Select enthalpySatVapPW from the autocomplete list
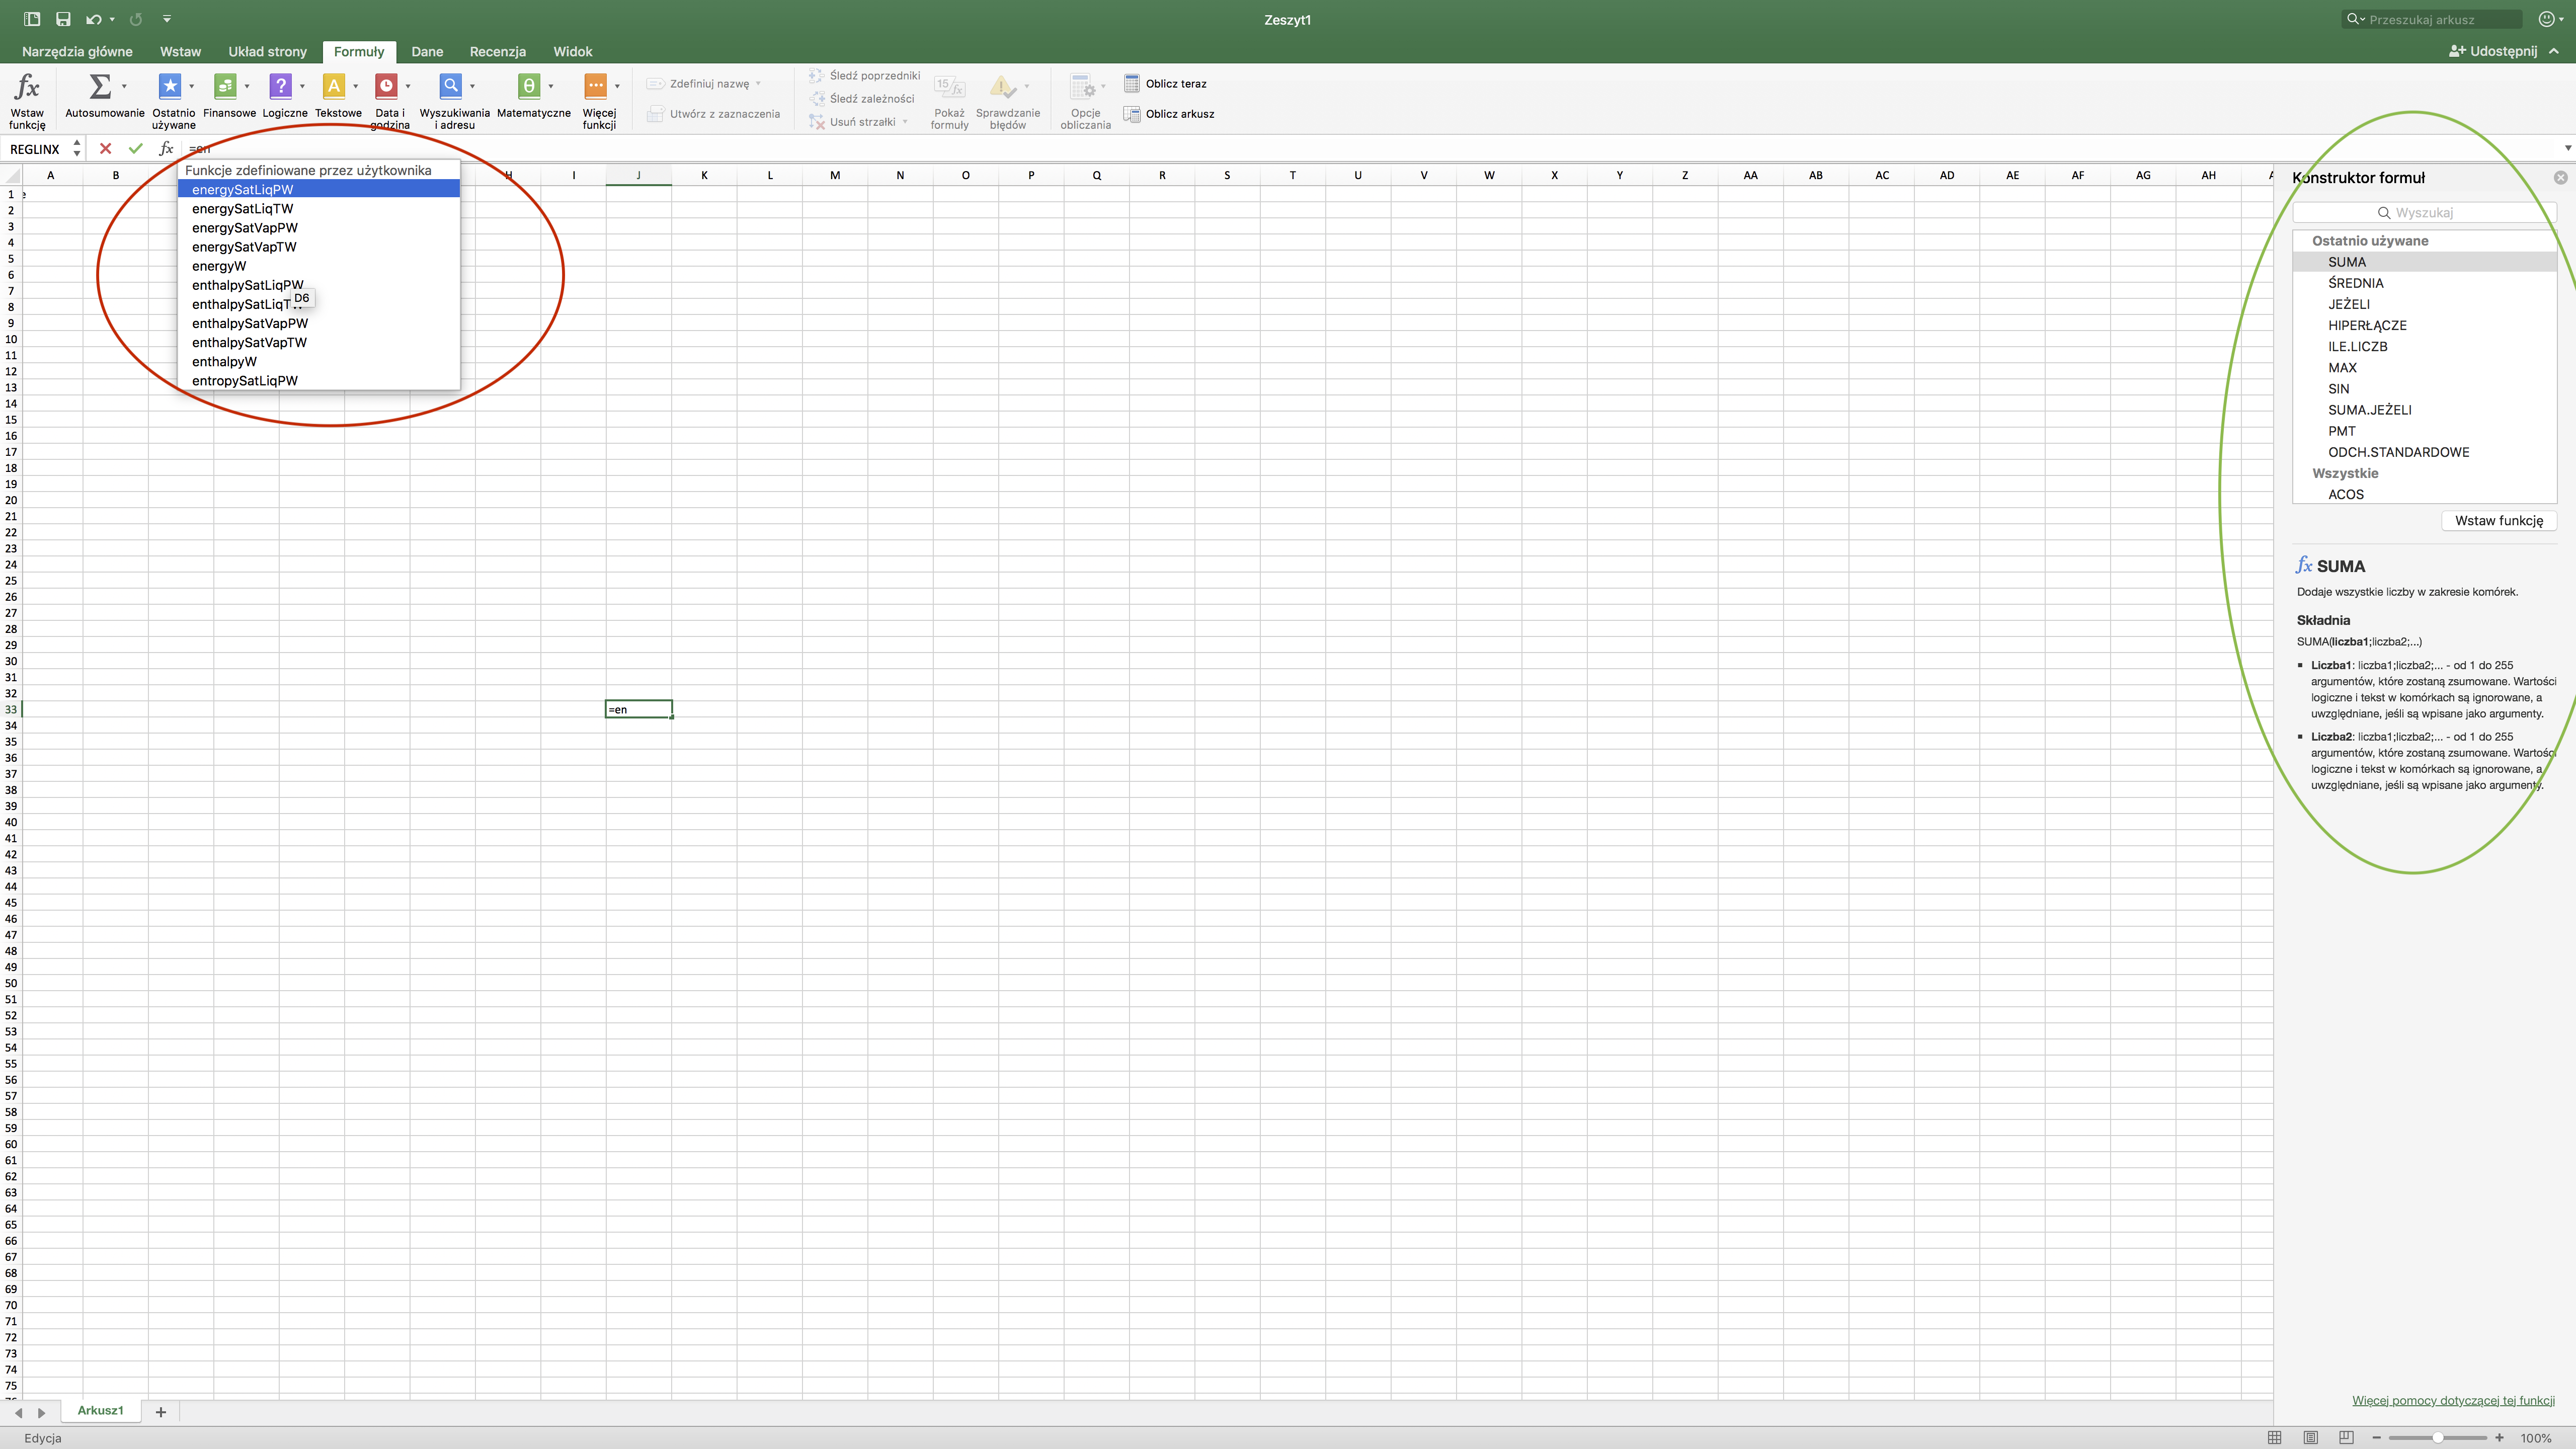This screenshot has height=1449, width=2576. click(250, 323)
